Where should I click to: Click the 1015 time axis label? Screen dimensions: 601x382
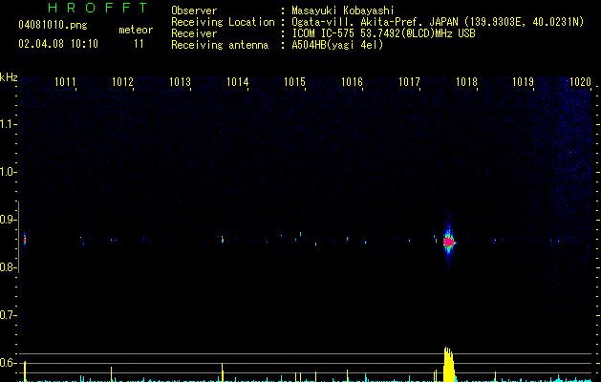pyautogui.click(x=294, y=81)
